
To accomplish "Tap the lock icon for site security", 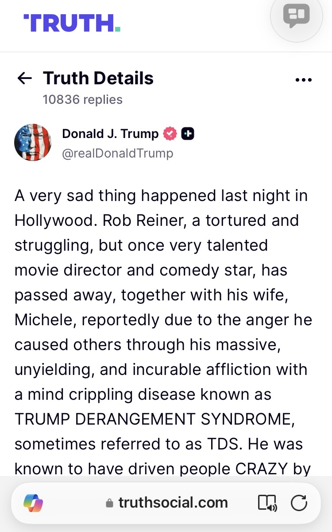I will point(109,503).
